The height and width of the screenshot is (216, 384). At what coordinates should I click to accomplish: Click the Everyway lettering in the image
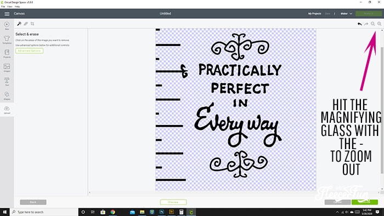coord(238,125)
